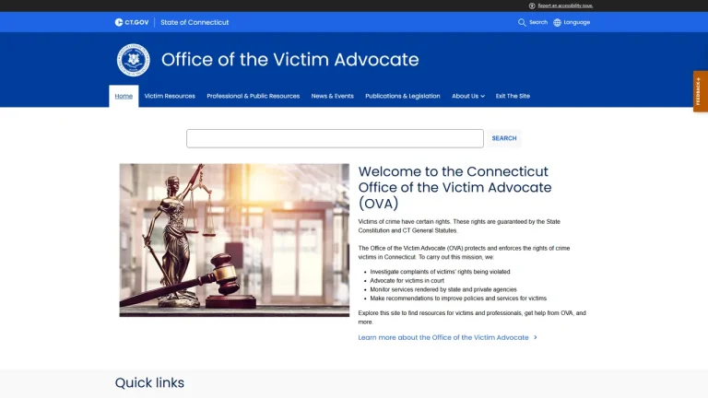The height and width of the screenshot is (398, 708).
Task: Click 'Advocate for victims in court' bullet
Action: 407,281
